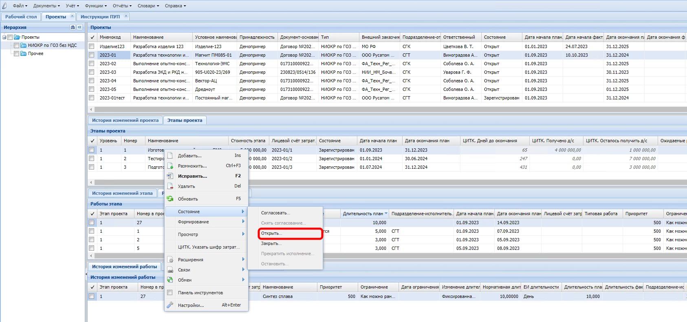687x322 pixels.
Task: Collapse the Иерархия panel with double-arrow icon
Action: click(x=79, y=27)
